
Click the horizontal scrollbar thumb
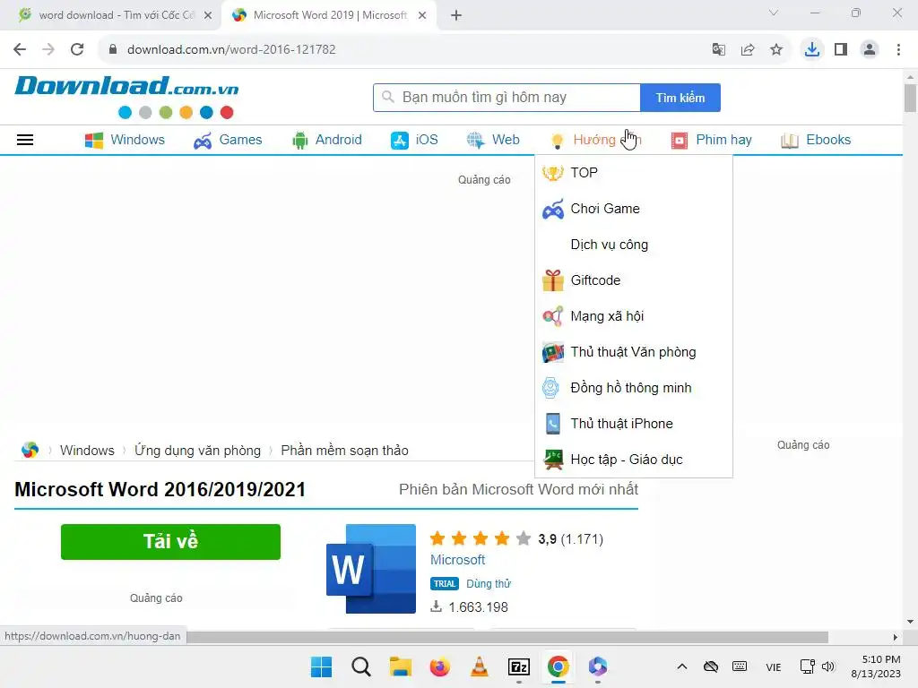tap(507, 637)
